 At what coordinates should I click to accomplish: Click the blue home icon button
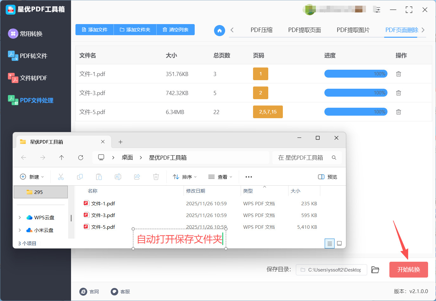[219, 30]
